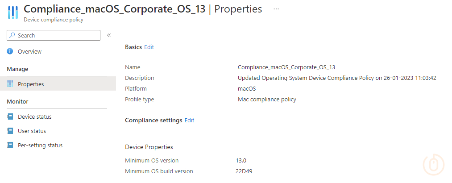Collapse the sidebar with double chevron

pos(109,36)
